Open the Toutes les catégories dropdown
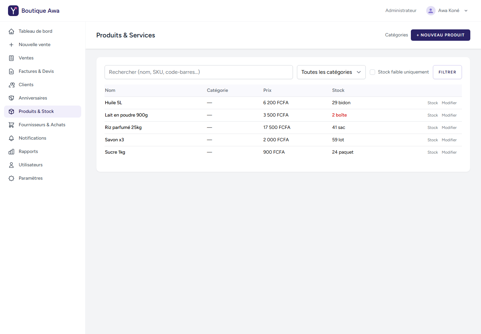This screenshot has height=334, width=481. pyautogui.click(x=331, y=72)
